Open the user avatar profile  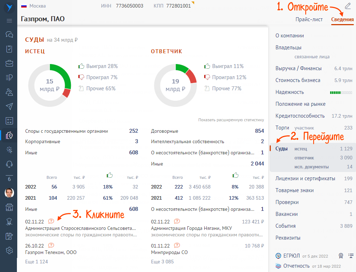coord(9,193)
